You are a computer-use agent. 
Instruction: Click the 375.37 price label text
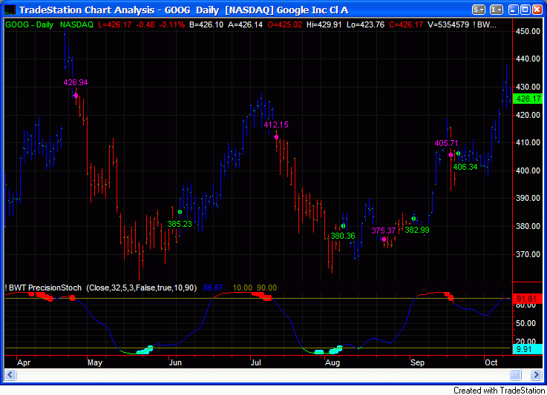(x=384, y=230)
